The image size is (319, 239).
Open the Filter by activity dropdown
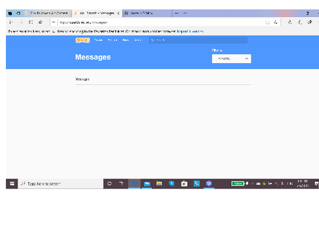[x=231, y=58]
